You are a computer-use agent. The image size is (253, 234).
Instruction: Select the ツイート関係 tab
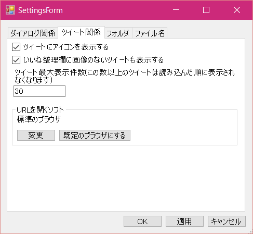(x=81, y=32)
